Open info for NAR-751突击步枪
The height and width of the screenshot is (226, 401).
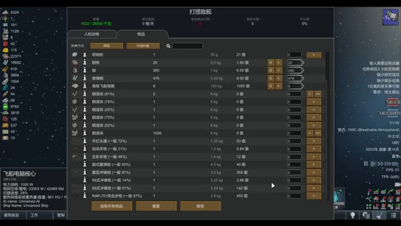click(85, 196)
